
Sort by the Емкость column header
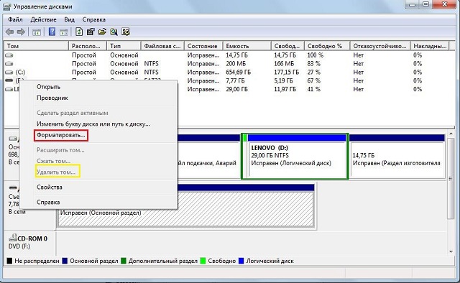click(247, 46)
